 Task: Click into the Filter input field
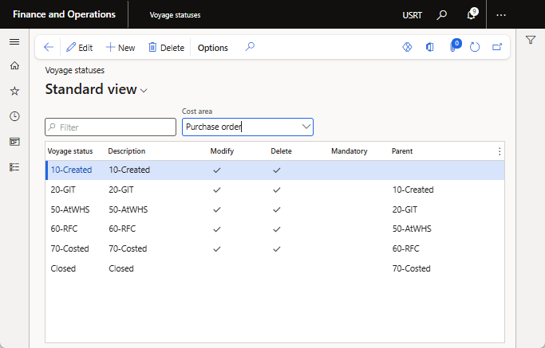click(111, 127)
